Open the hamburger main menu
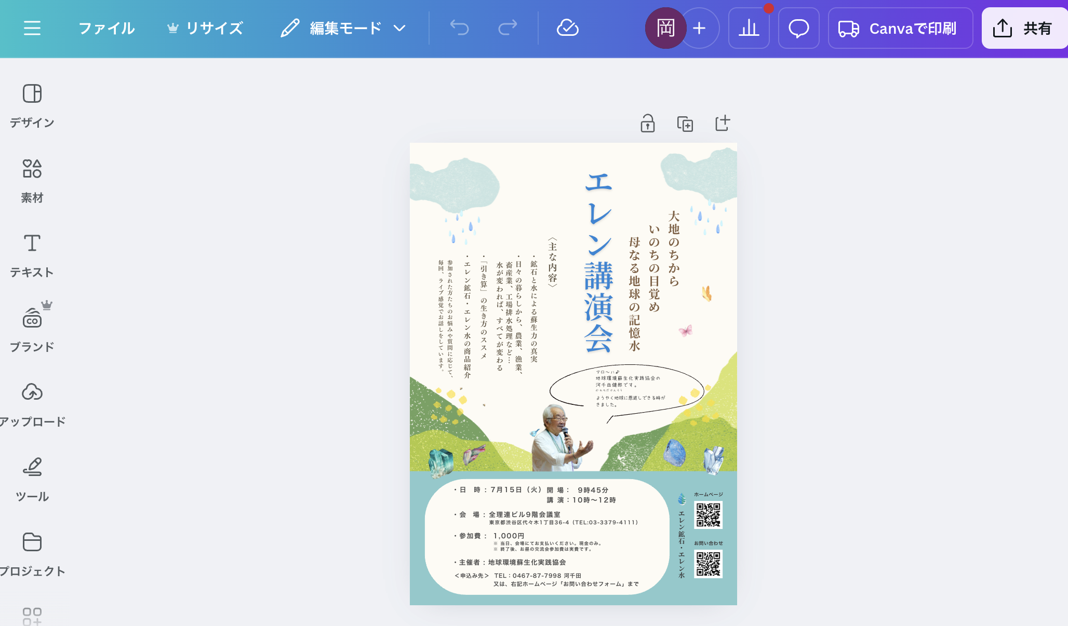Viewport: 1068px width, 626px height. click(x=32, y=28)
